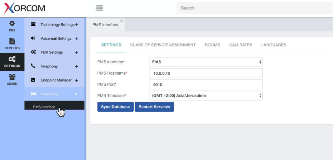This screenshot has height=160, width=333.
Task: Switch to the Rooms tab
Action: (212, 45)
